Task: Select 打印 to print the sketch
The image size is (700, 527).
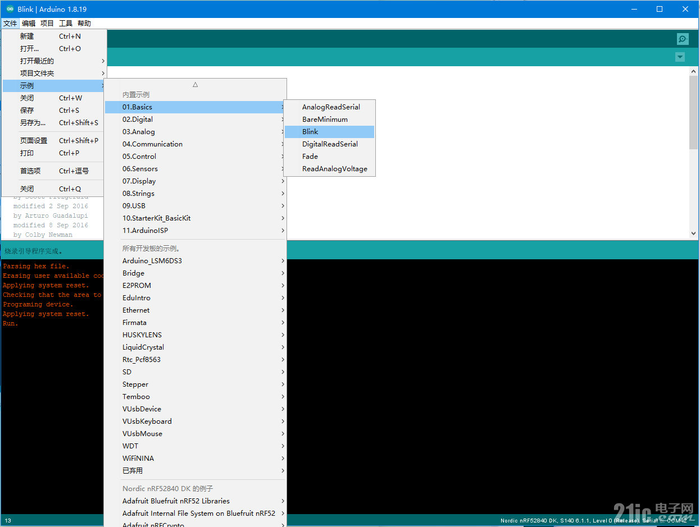Action: (x=54, y=153)
